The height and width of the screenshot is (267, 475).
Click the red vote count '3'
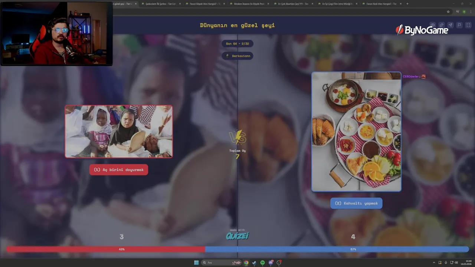(x=121, y=237)
